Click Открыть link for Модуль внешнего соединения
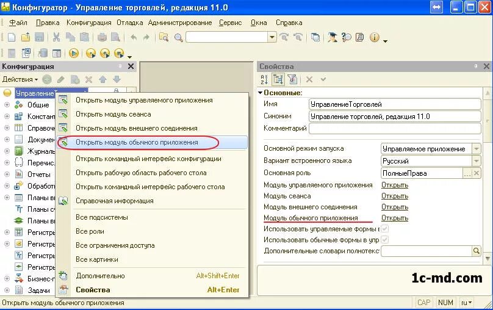This screenshot has height=310, width=493. point(395,207)
